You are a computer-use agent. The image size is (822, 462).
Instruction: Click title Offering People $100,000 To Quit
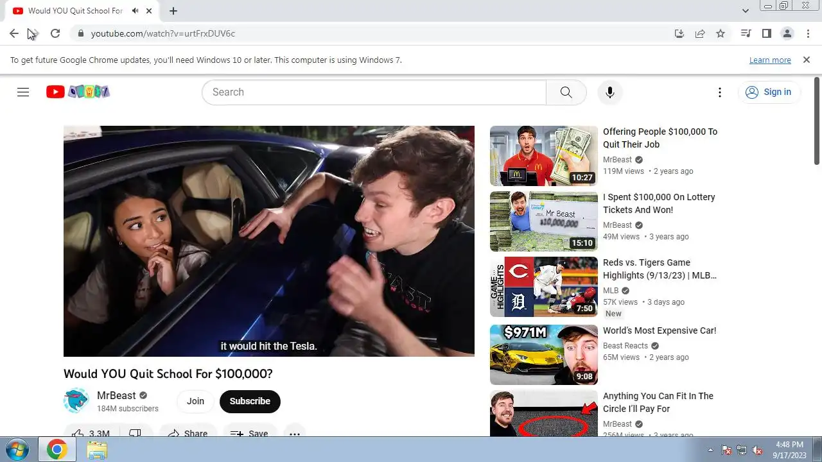click(x=660, y=138)
